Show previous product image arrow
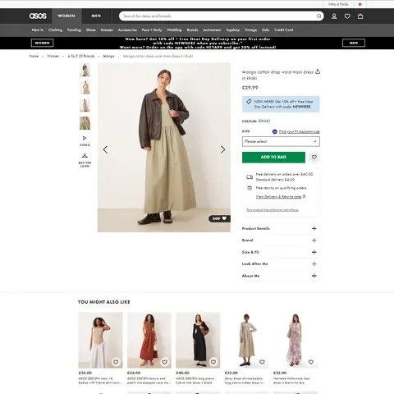Image resolution: width=394 pixels, height=394 pixels. 105,149
